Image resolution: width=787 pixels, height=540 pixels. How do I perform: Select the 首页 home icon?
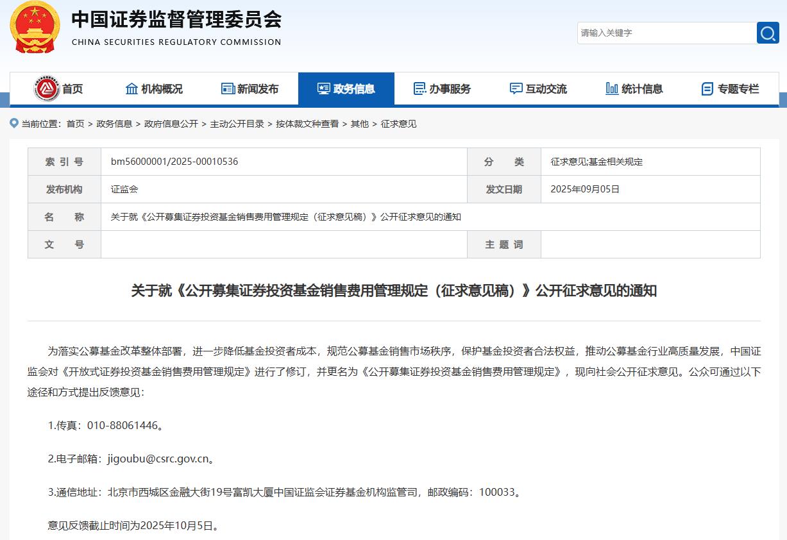46,89
